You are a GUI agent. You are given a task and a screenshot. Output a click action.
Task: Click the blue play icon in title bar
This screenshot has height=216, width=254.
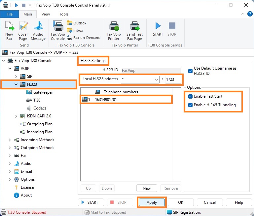tap(17, 5)
